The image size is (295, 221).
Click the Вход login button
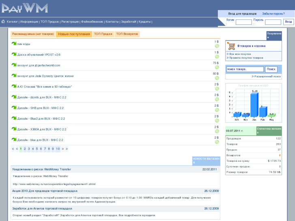(x=289, y=22)
